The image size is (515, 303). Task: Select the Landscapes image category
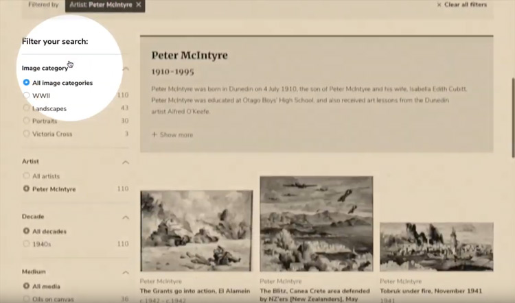[x=26, y=108]
